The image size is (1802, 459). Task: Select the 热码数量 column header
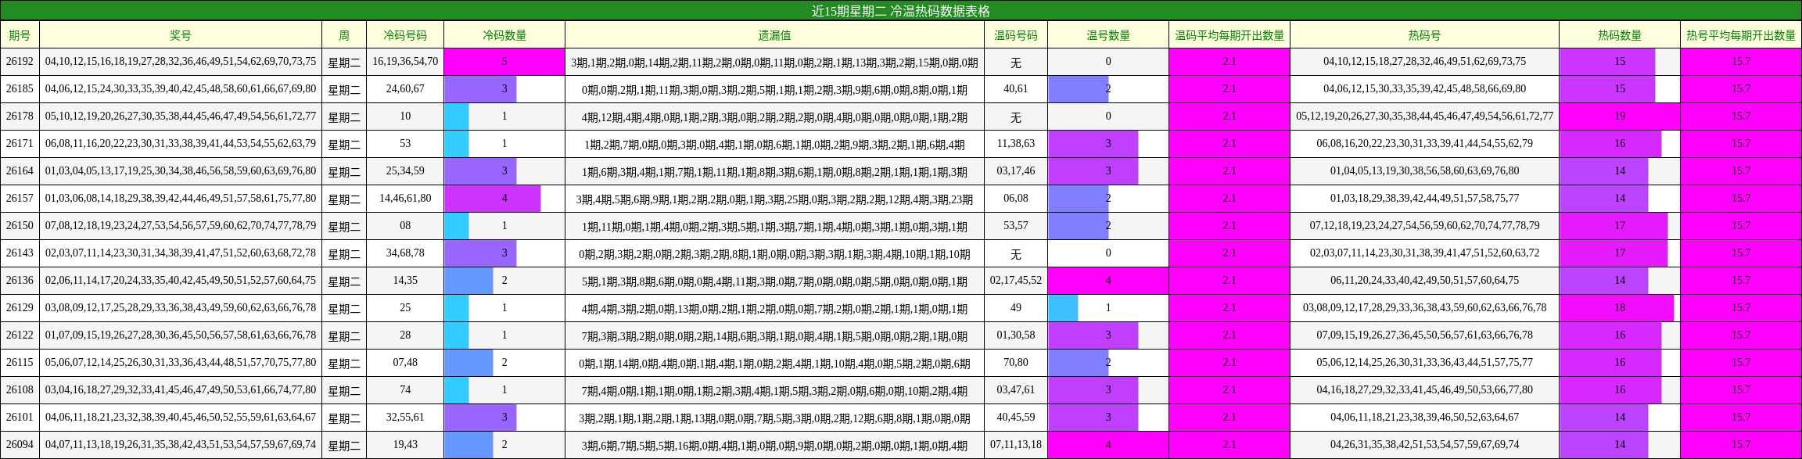point(1620,35)
